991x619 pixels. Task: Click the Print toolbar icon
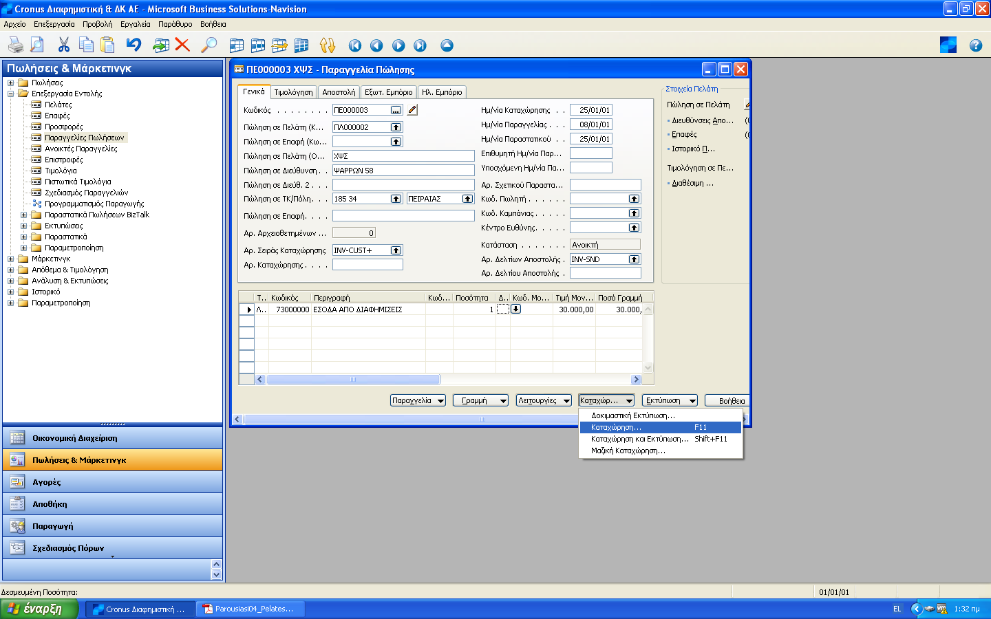15,45
